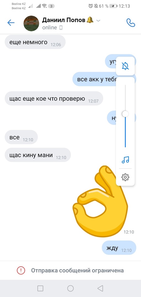The image size is (141, 297).
Task: Open media volume music note icon
Action: click(x=125, y=160)
